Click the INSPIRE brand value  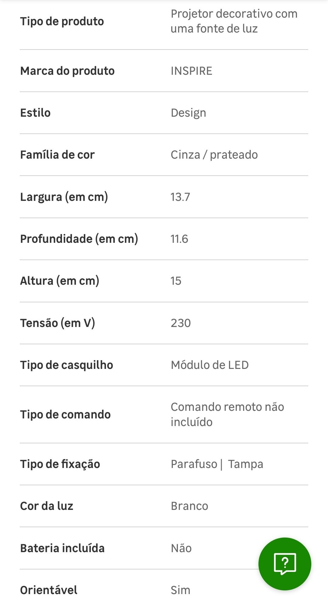[x=191, y=71]
